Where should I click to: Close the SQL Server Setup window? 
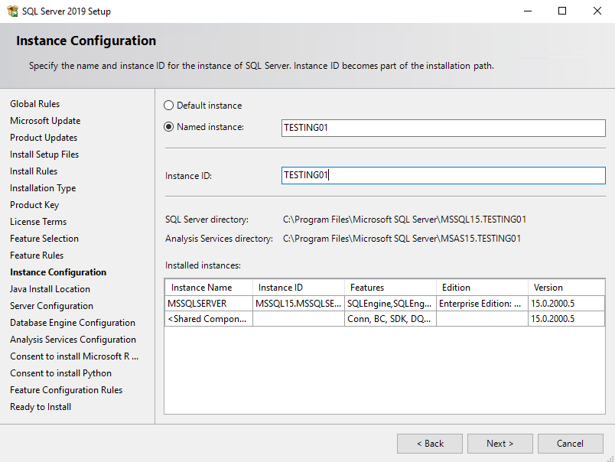click(597, 11)
